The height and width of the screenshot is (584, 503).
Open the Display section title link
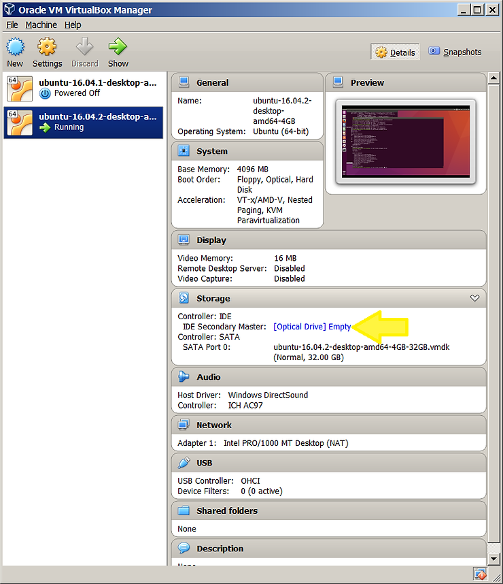211,240
